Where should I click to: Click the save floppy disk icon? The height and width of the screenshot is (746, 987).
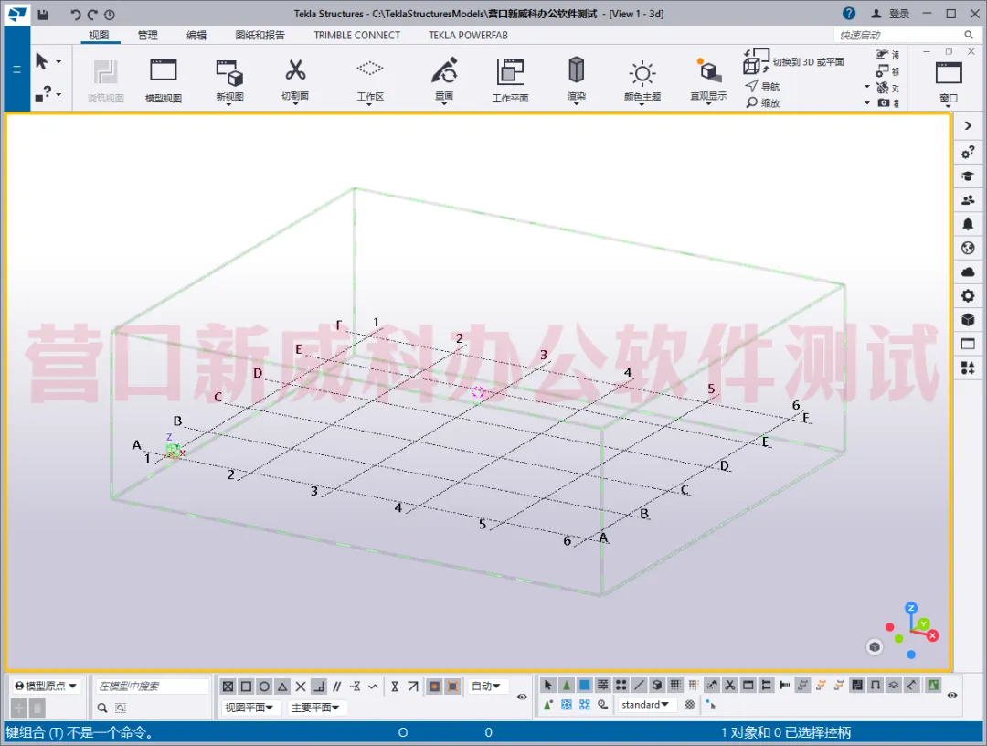point(42,14)
